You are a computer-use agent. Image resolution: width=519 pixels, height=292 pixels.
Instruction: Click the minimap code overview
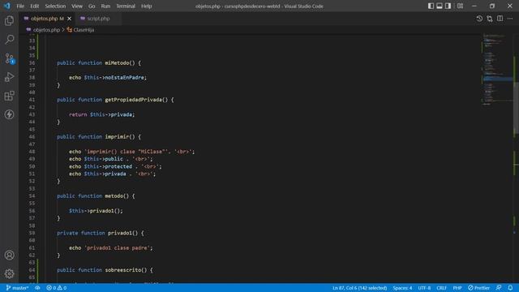click(x=497, y=70)
